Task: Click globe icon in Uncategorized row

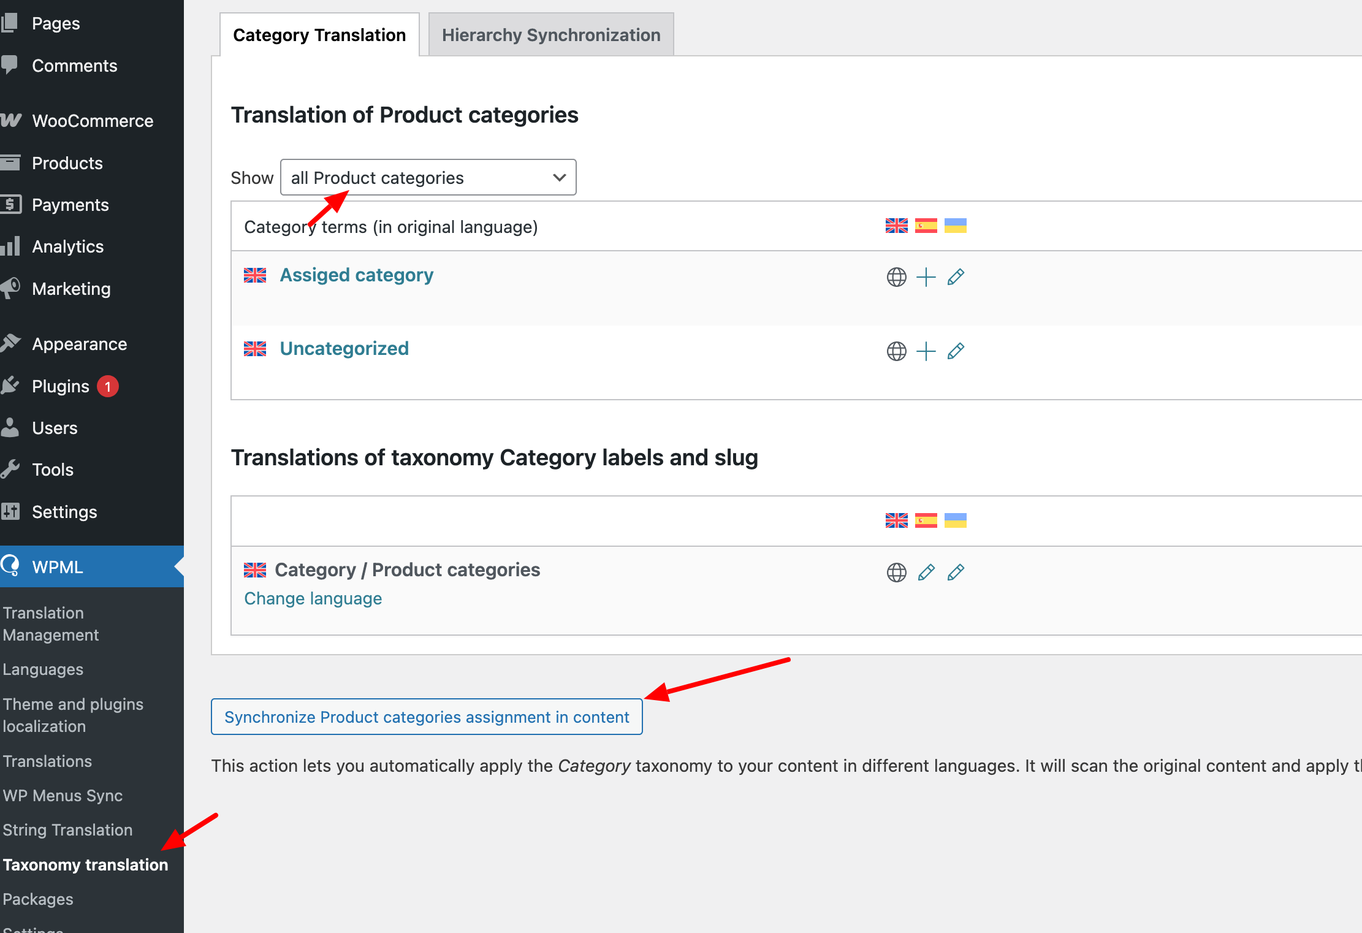Action: pos(896,351)
